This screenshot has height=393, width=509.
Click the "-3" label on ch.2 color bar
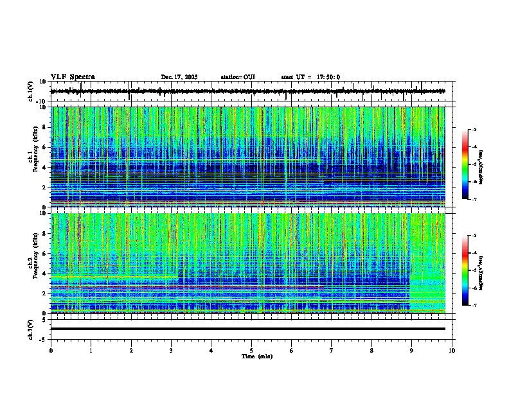tap(474, 236)
